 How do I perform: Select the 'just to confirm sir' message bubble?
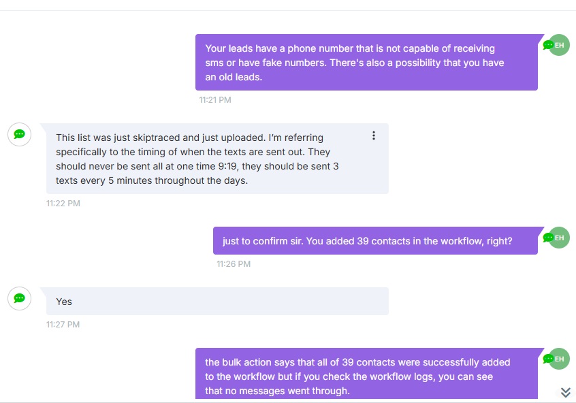pyautogui.click(x=375, y=240)
